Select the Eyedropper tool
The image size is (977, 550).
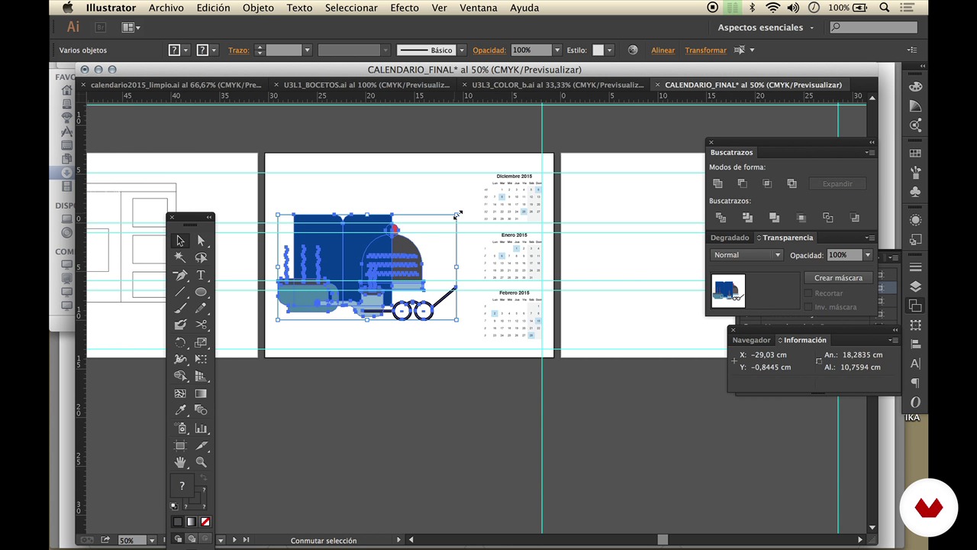[180, 410]
